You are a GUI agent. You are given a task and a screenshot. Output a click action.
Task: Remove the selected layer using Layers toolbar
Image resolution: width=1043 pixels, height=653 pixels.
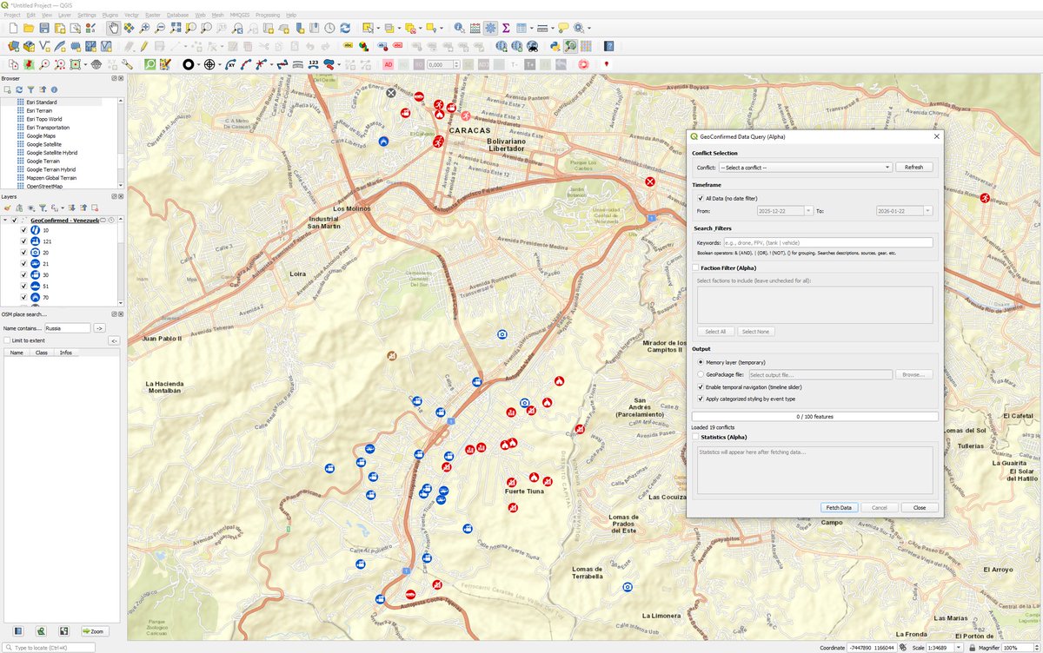coord(95,208)
